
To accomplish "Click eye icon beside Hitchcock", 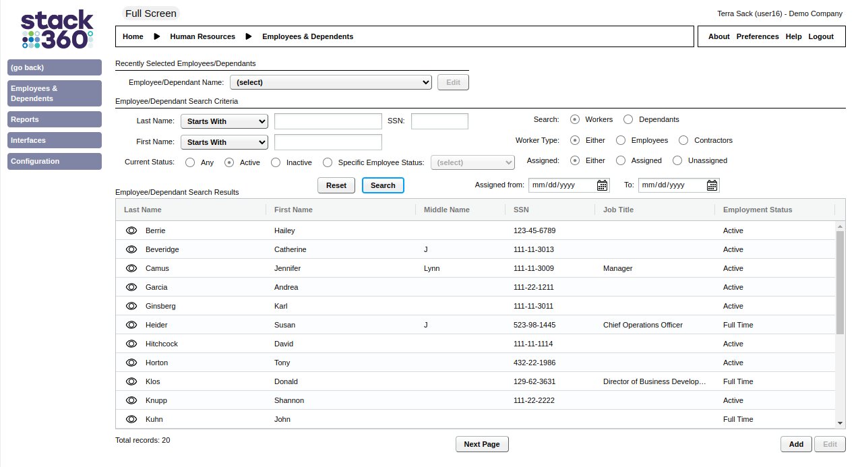I will point(131,344).
